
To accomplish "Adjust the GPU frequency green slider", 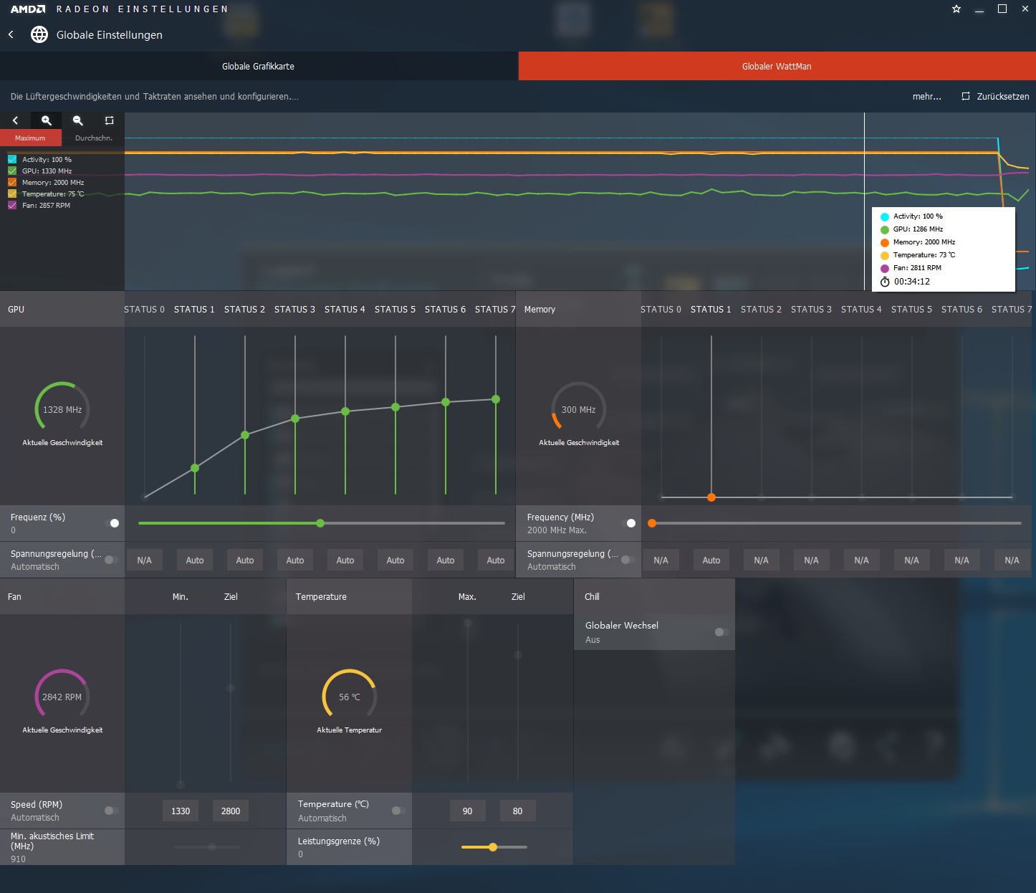I will point(320,523).
